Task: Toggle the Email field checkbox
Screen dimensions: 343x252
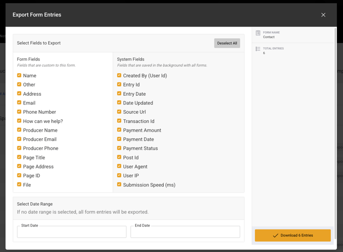Action: tap(19, 103)
